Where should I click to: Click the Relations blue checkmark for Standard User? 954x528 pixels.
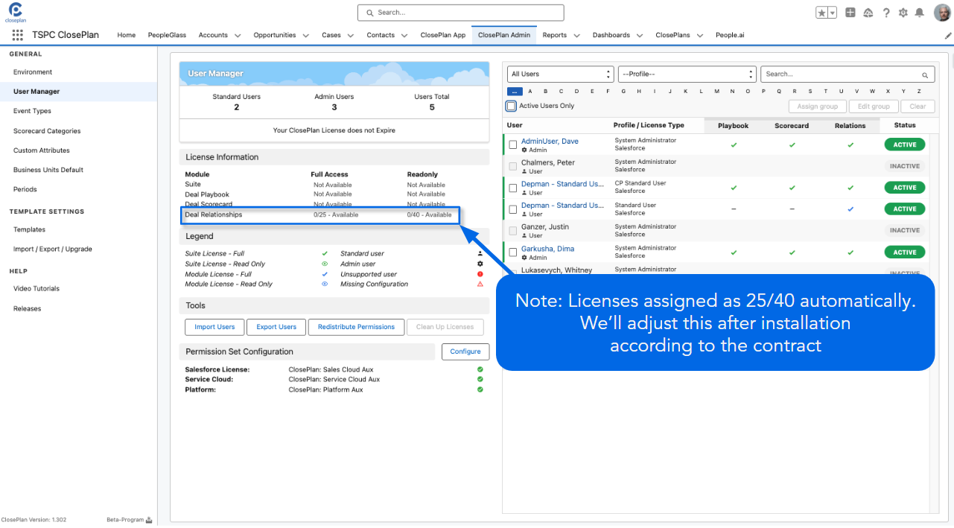pyautogui.click(x=850, y=209)
